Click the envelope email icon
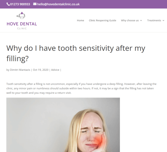The image size is (167, 152). [x=35, y=4]
